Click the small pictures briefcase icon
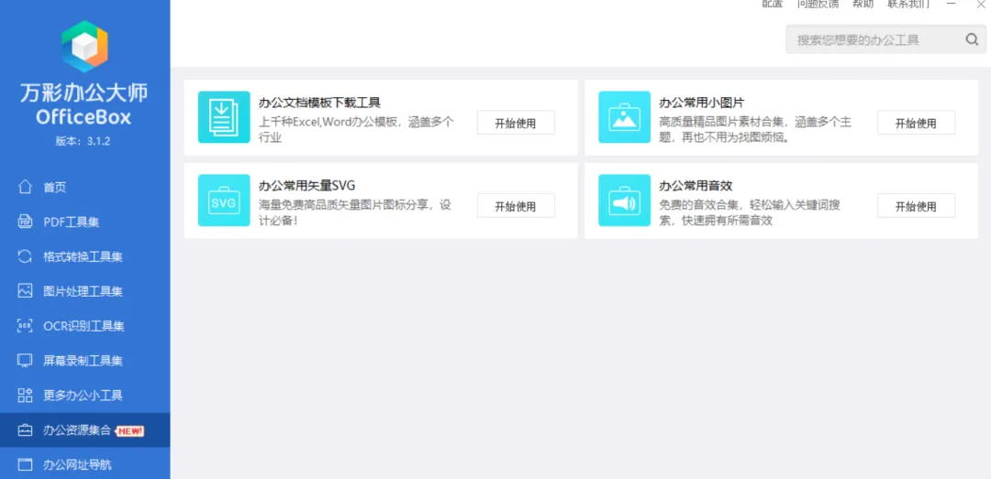Viewport: 991px width, 479px height. coord(625,116)
